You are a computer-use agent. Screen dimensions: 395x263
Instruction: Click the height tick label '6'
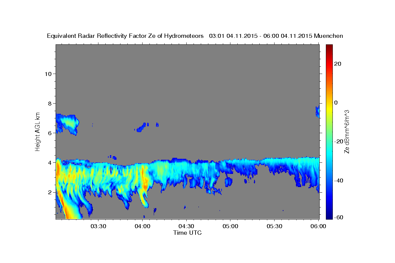(50, 133)
